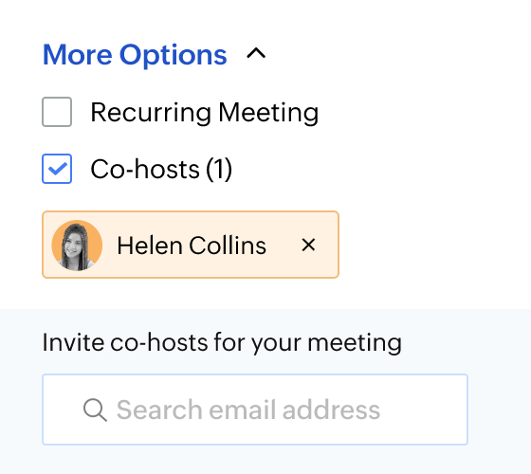
Task: Click the empty box beside Recurring Meeting
Action: pyautogui.click(x=57, y=112)
